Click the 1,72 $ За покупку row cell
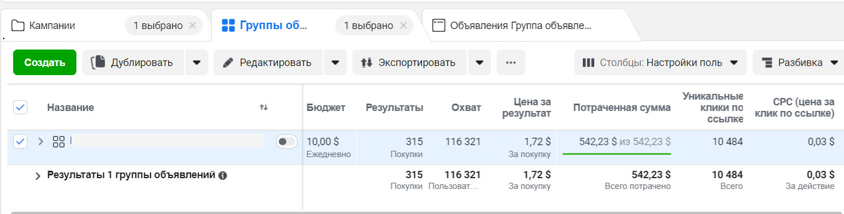The width and height of the screenshot is (844, 214). 530,147
